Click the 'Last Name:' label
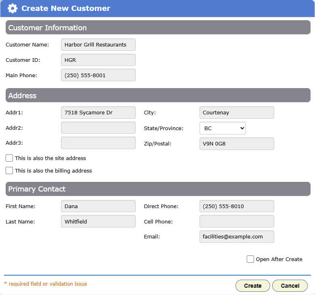Screen dimensions: 315x295 [20, 221]
